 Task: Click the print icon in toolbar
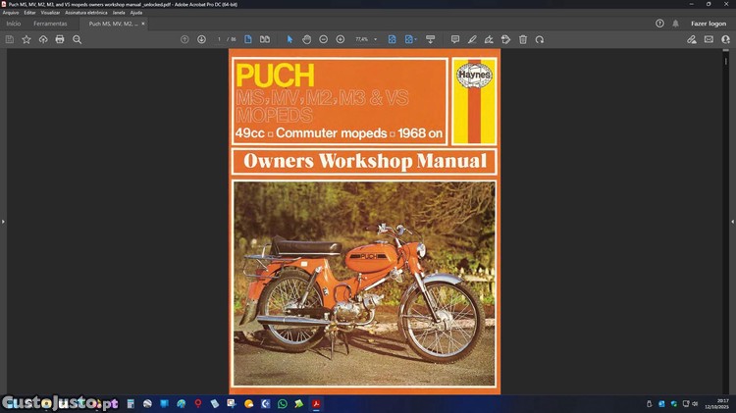tap(60, 39)
